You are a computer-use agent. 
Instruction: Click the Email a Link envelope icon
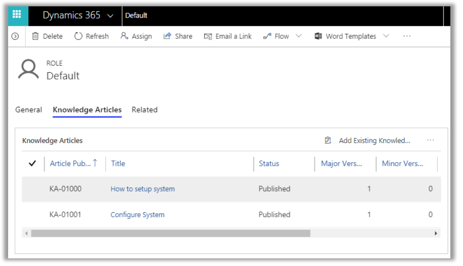208,36
